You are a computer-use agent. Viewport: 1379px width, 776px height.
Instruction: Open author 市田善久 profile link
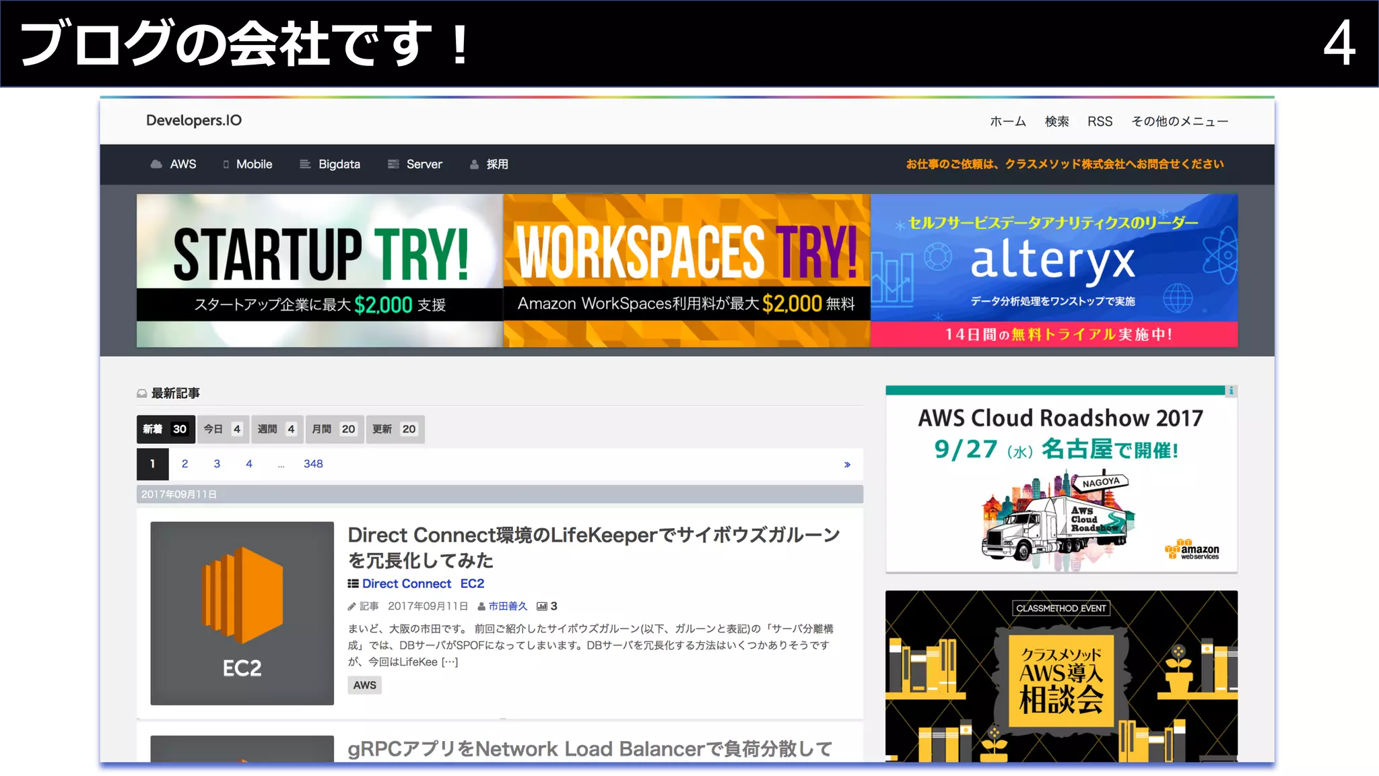(508, 606)
